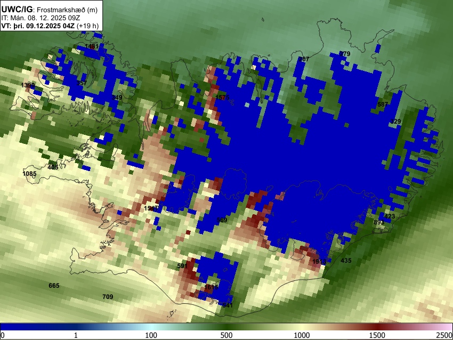Click the 329 value on the map
Image resolution: width=453 pixels, height=340 pixels.
coord(395,122)
